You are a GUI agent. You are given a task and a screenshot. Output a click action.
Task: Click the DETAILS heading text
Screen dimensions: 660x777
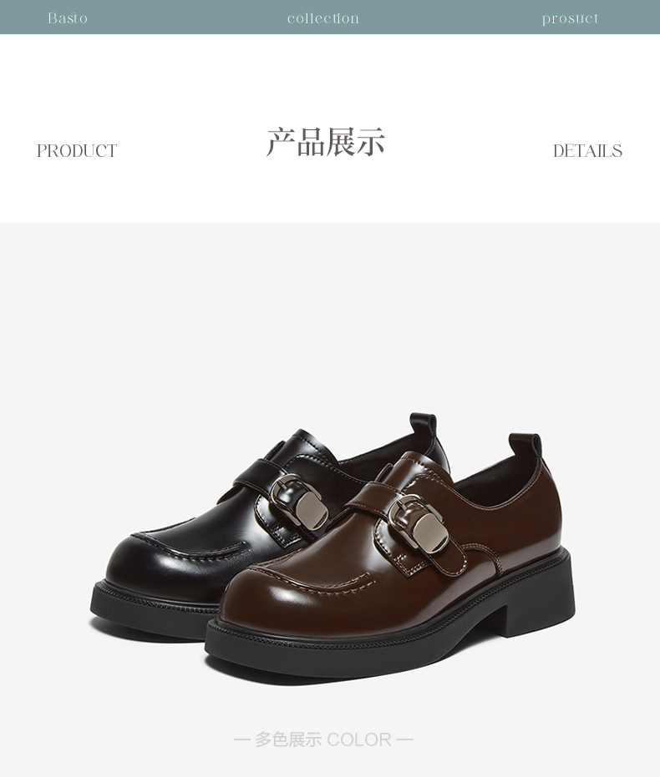click(587, 150)
